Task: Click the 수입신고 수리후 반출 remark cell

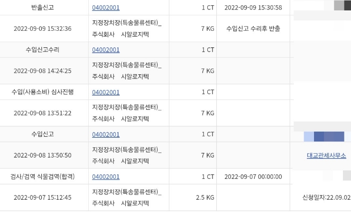Action: coord(253,28)
